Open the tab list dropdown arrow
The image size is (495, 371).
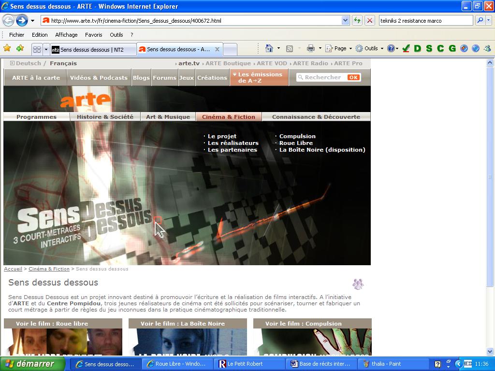tap(46, 50)
